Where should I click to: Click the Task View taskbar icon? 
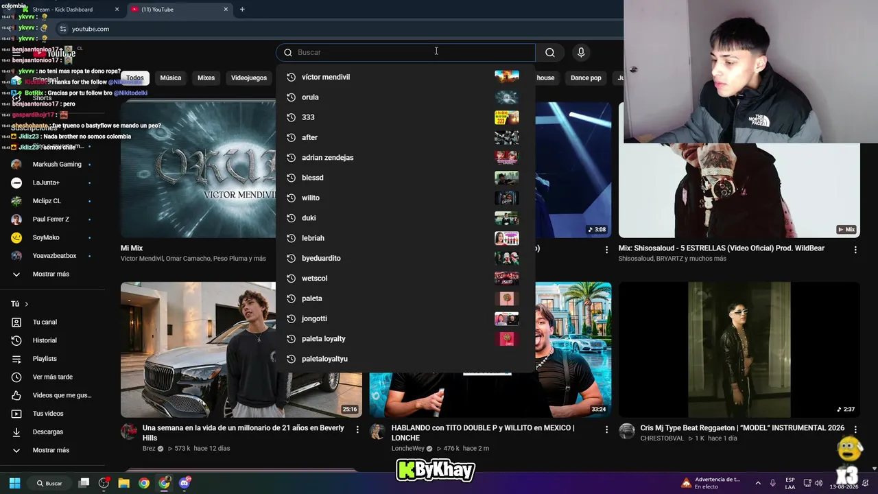[84, 483]
